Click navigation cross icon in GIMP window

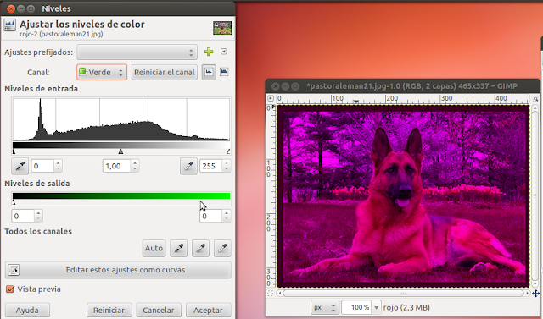(535, 294)
